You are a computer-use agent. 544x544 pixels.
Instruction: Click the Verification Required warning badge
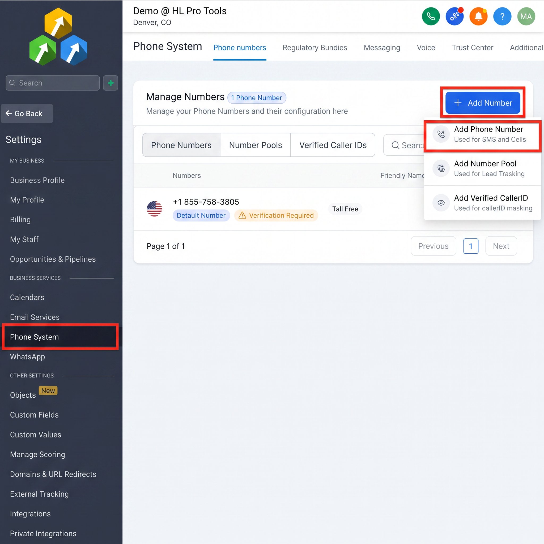coord(276,215)
